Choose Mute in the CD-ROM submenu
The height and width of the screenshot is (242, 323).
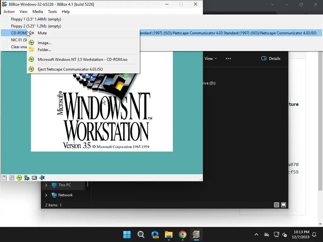83,33
